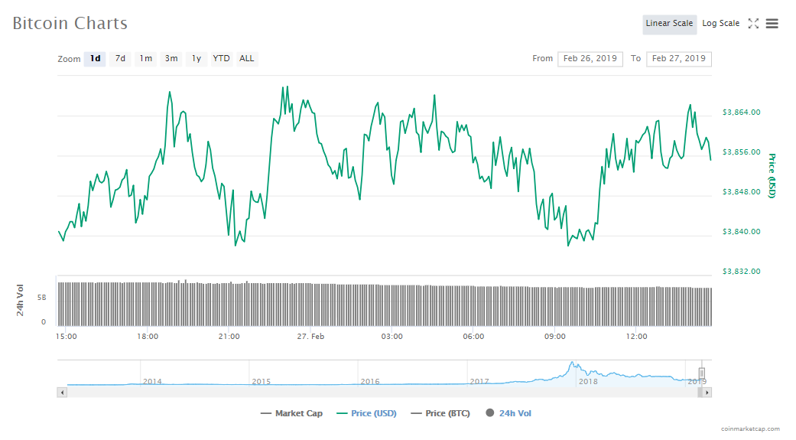This screenshot has width=796, height=440.
Task: Click the navigator range handle near 2019
Action: (x=701, y=373)
